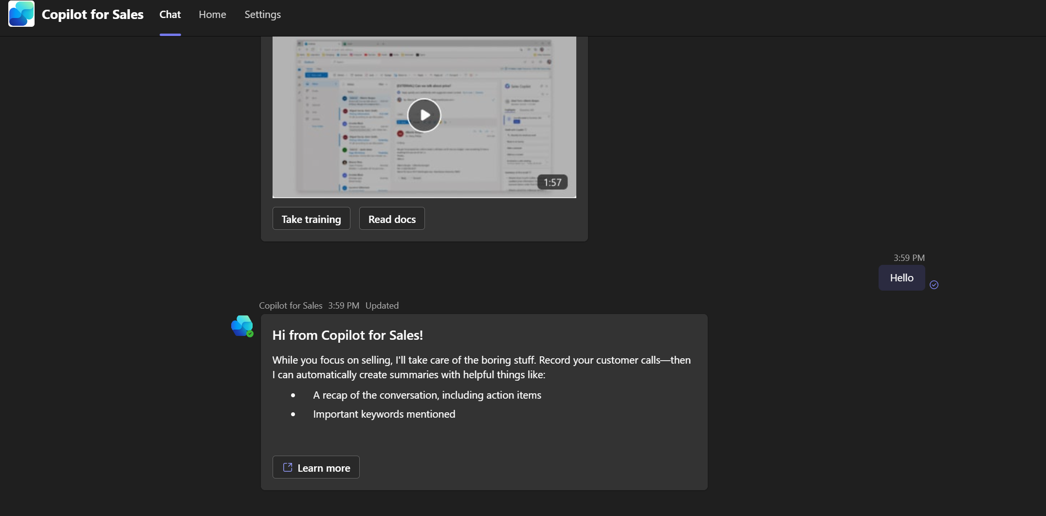Click the 1:57 video duration badge
This screenshot has height=516, width=1046.
[x=552, y=182]
